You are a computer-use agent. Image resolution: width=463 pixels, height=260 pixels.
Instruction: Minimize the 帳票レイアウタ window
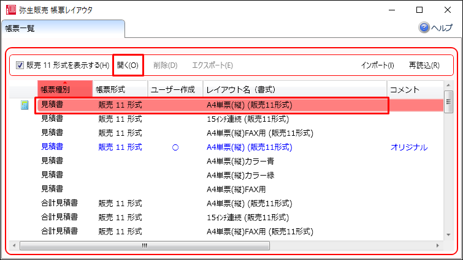point(392,10)
